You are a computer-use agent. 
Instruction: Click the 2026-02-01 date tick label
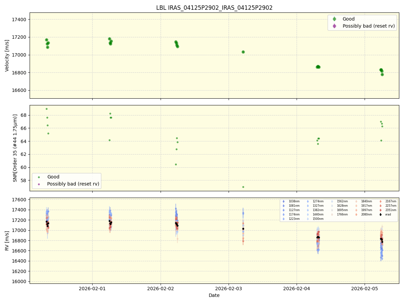[92, 288]
